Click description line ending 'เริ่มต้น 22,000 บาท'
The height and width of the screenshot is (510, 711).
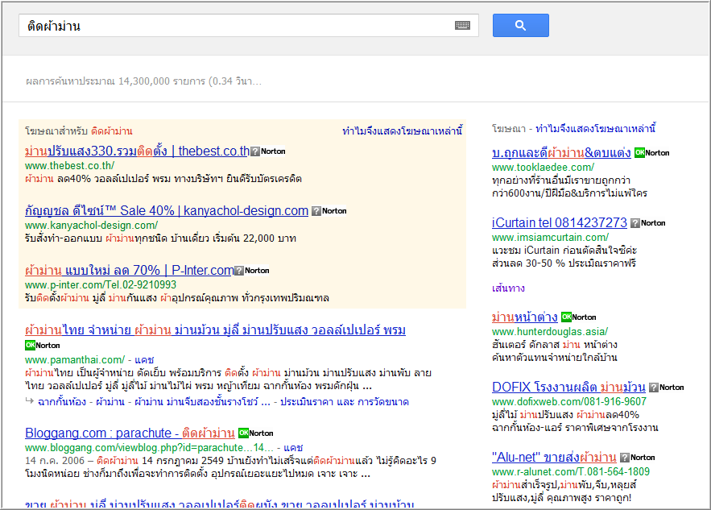(160, 238)
